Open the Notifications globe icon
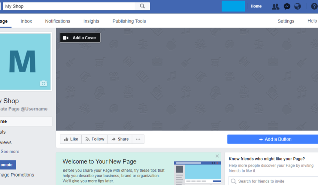The image size is (318, 185). [x=298, y=7]
